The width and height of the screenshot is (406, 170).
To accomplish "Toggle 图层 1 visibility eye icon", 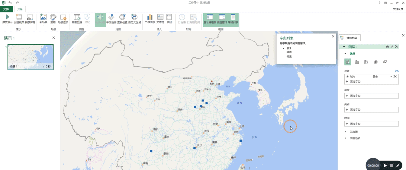I will point(387,47).
